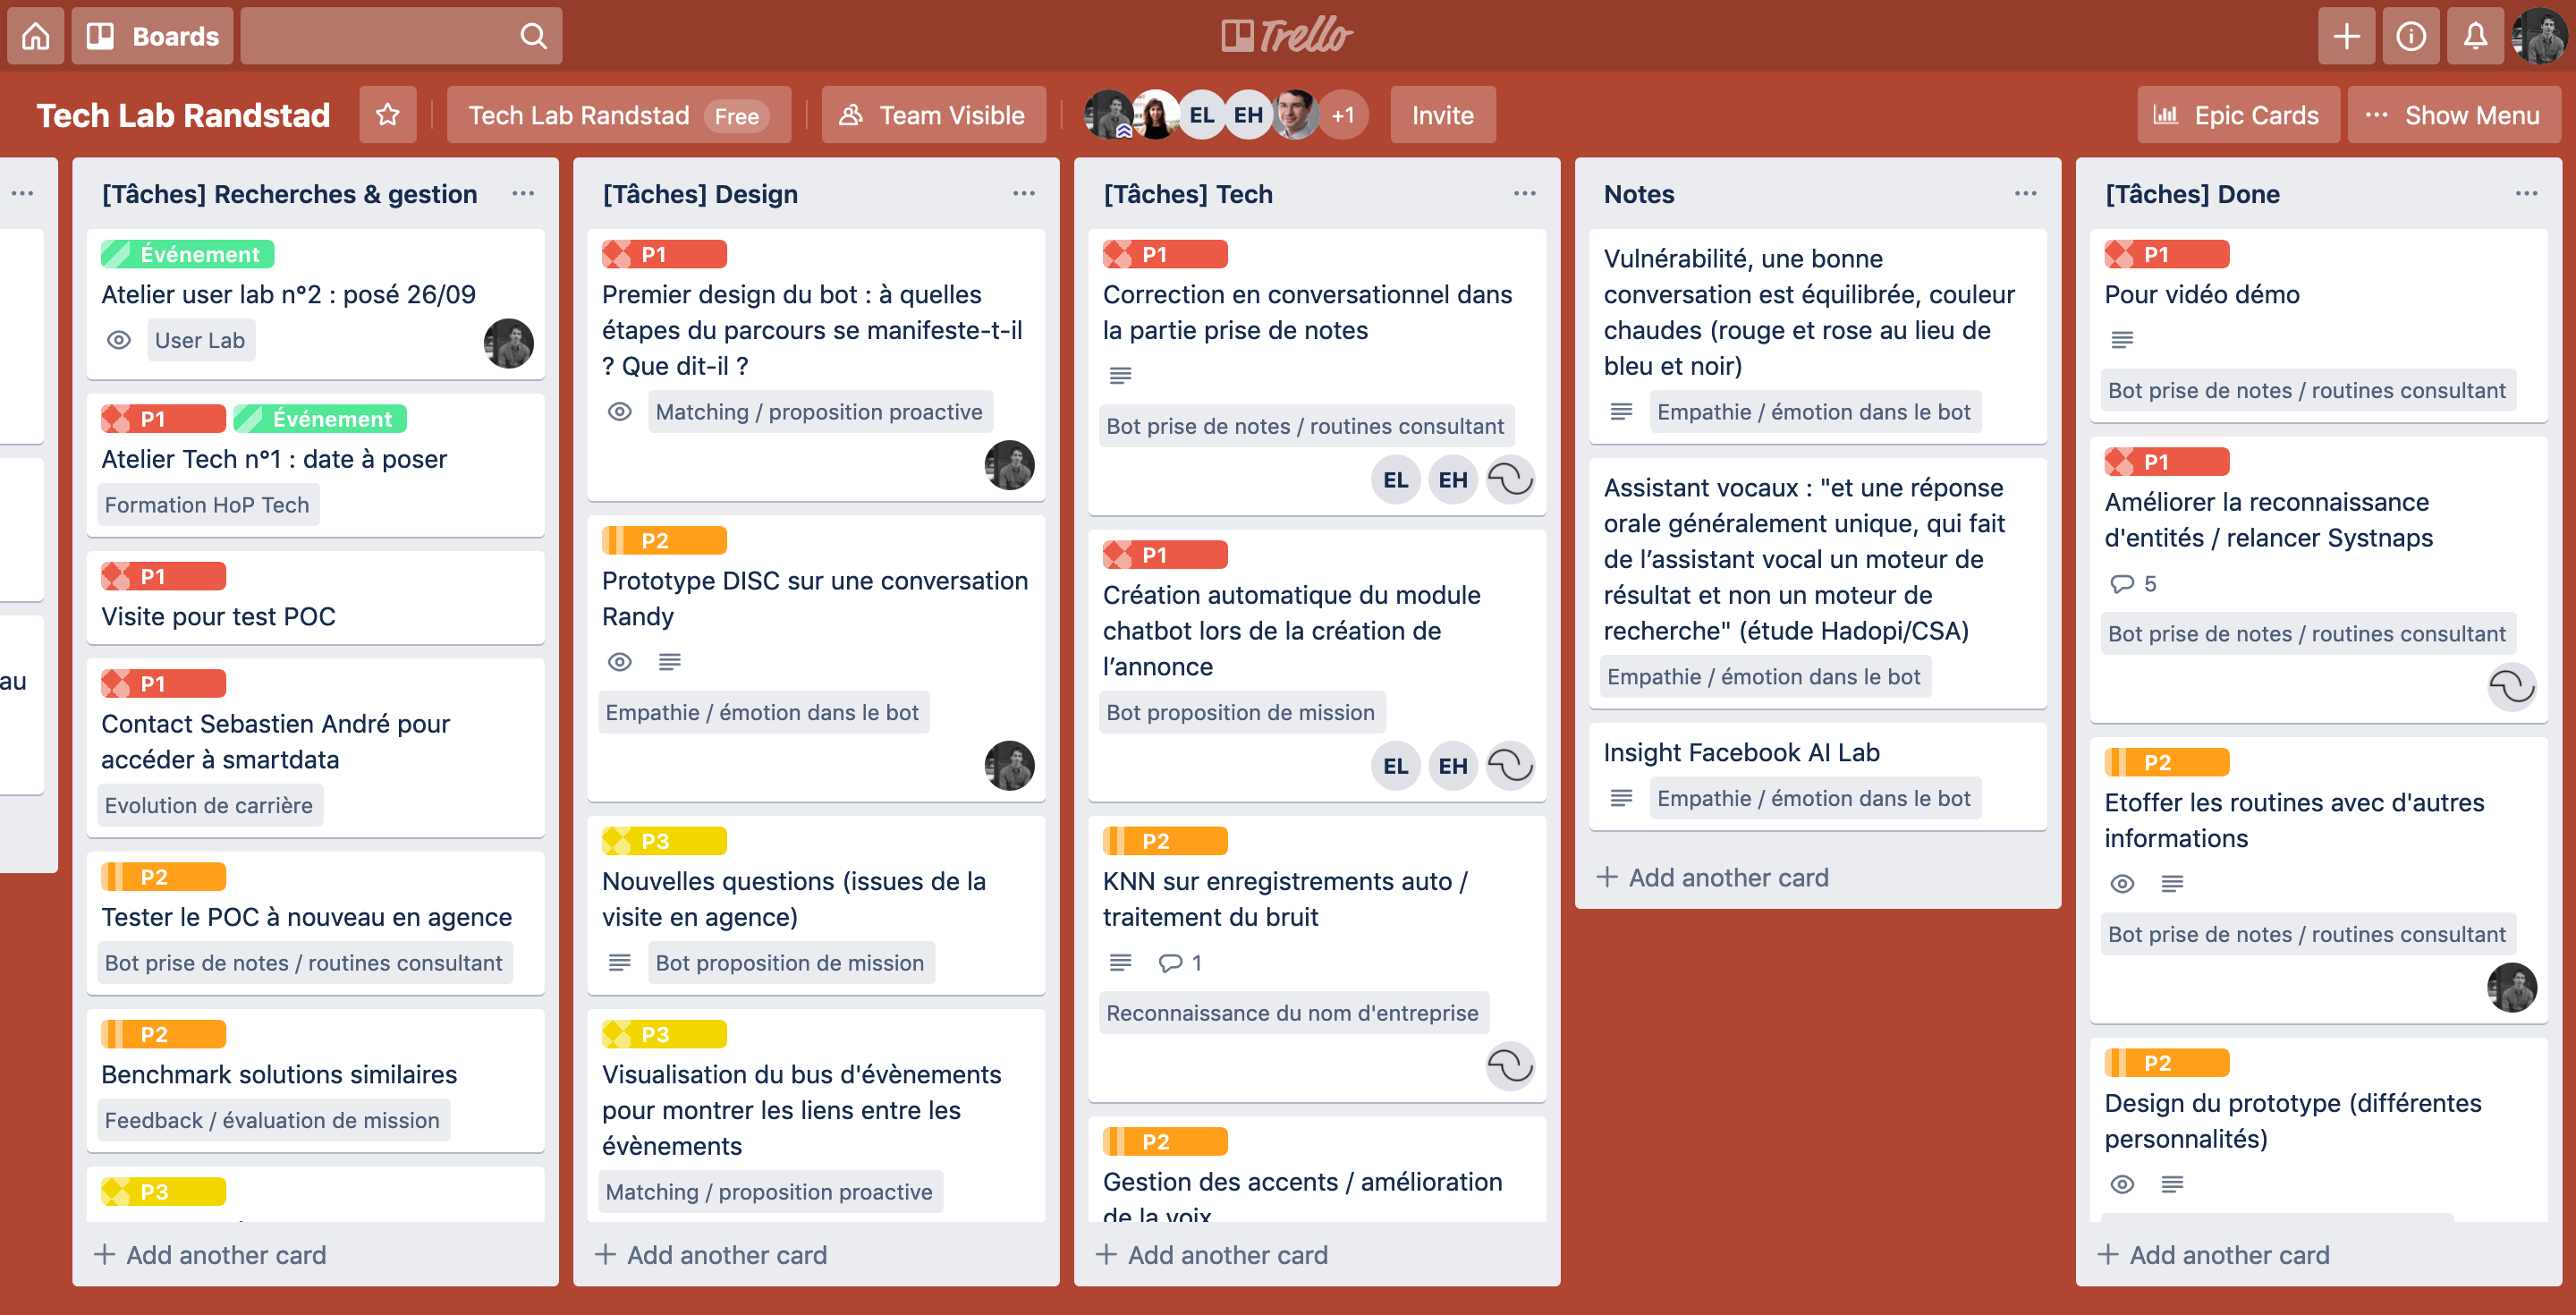Image resolution: width=2576 pixels, height=1315 pixels.
Task: Open the create plus button
Action: (2346, 36)
